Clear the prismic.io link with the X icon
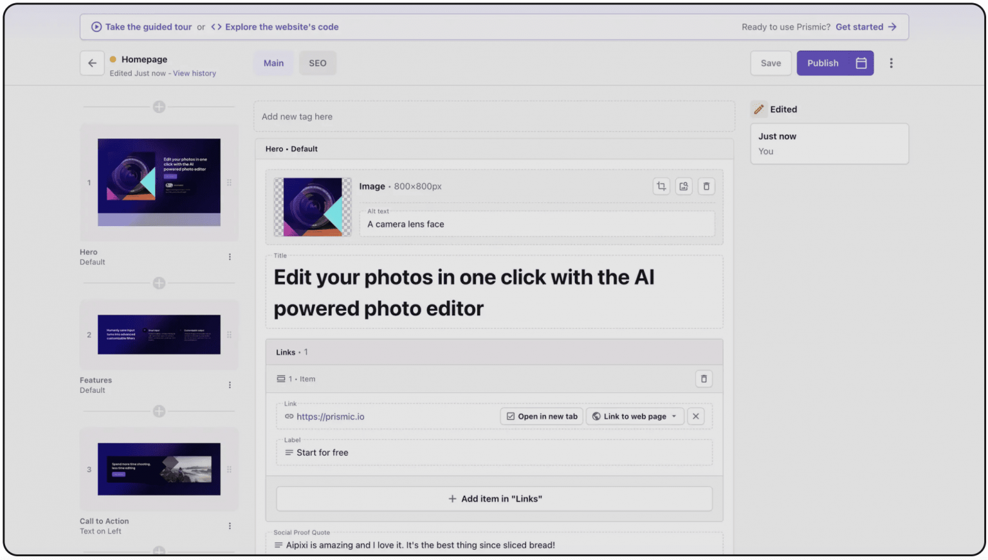This screenshot has height=560, width=988. (695, 416)
